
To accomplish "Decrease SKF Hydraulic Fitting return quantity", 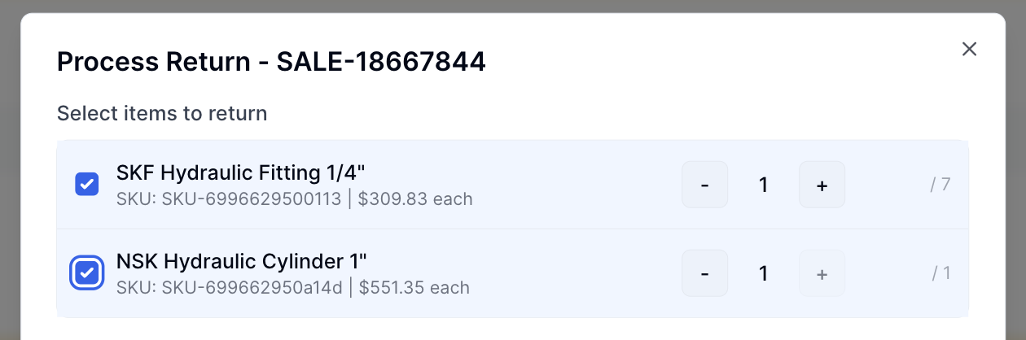I will 704,185.
